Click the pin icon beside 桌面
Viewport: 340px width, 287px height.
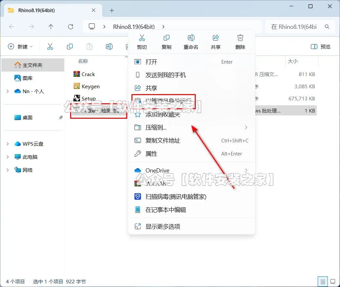click(61, 117)
